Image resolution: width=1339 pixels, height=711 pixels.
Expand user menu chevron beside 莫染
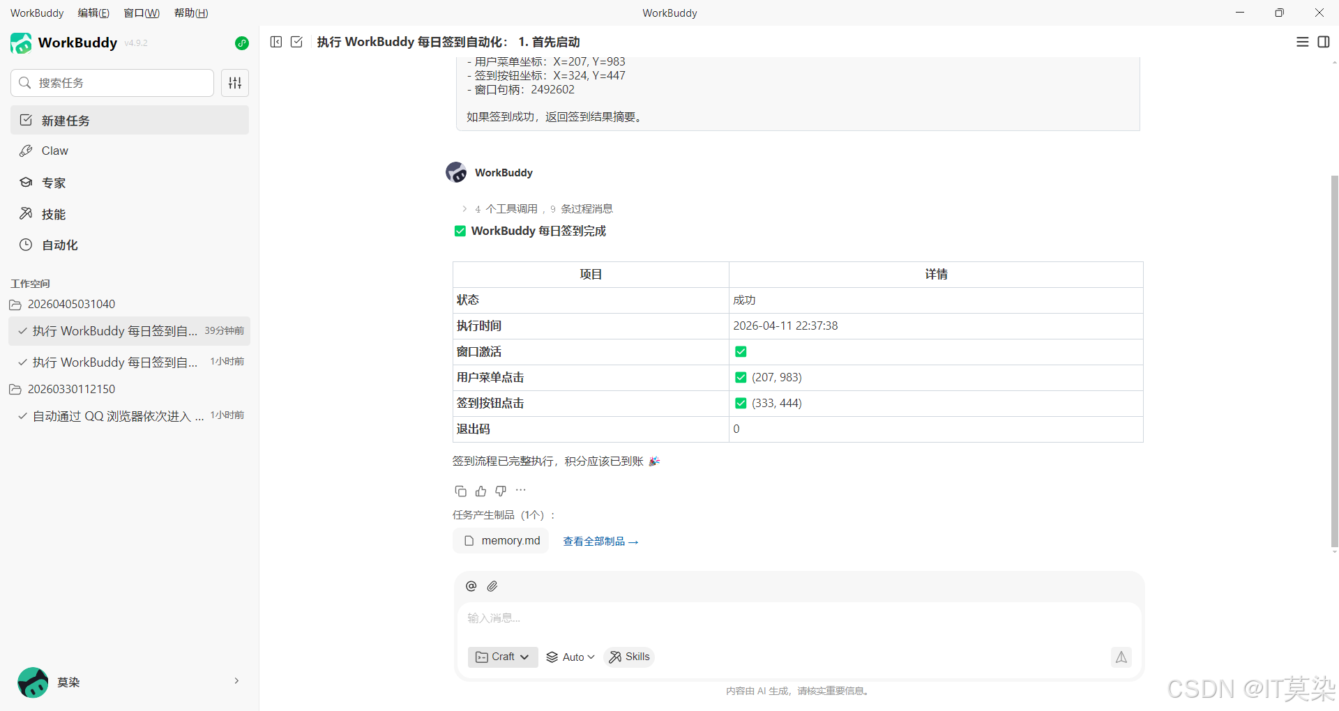click(236, 681)
